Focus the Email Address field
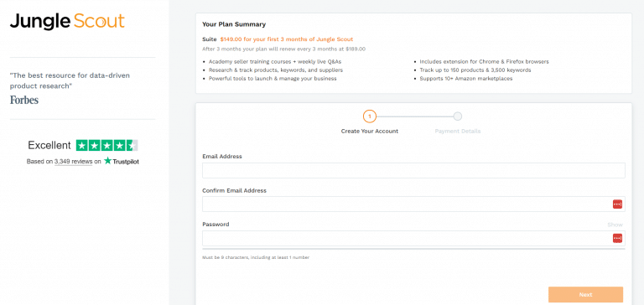This screenshot has height=305, width=644. click(413, 170)
